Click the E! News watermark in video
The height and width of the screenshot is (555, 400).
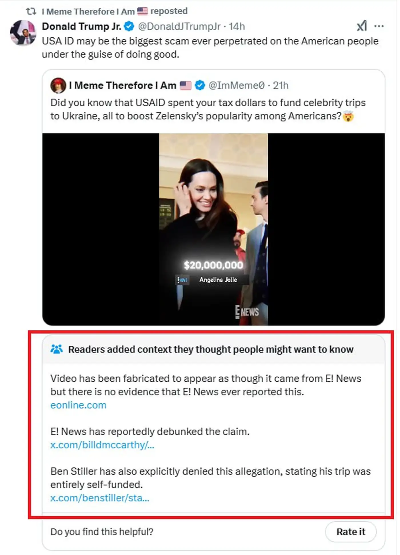coord(247,312)
